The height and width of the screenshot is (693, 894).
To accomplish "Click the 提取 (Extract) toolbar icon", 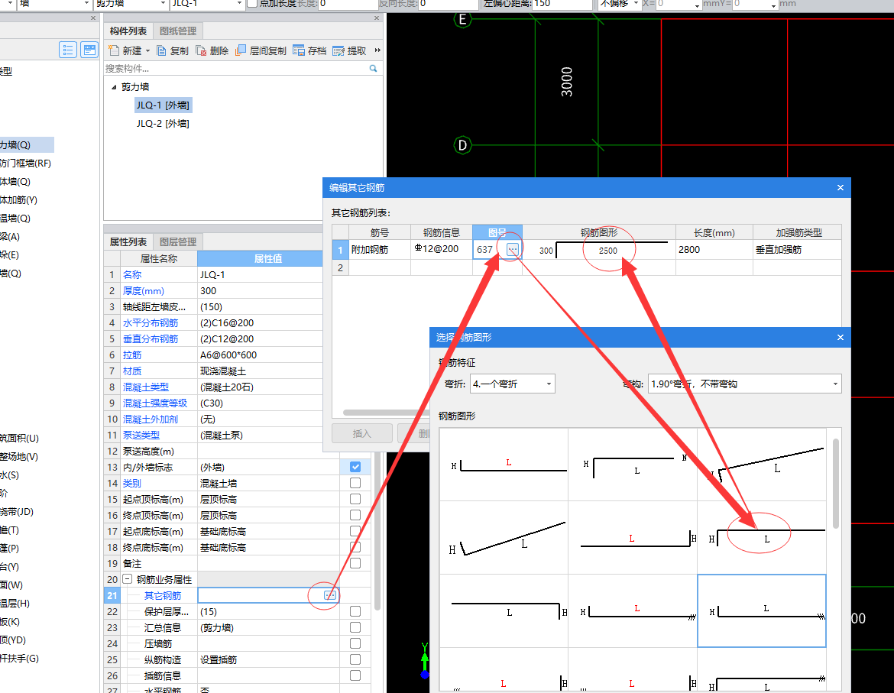I will (x=338, y=50).
